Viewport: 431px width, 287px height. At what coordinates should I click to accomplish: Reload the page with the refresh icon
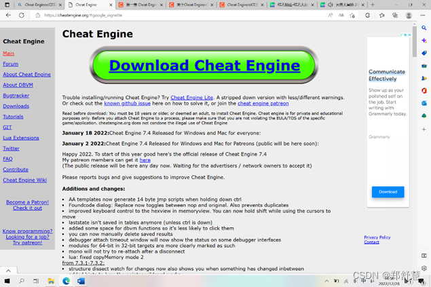pyautogui.click(x=22, y=16)
